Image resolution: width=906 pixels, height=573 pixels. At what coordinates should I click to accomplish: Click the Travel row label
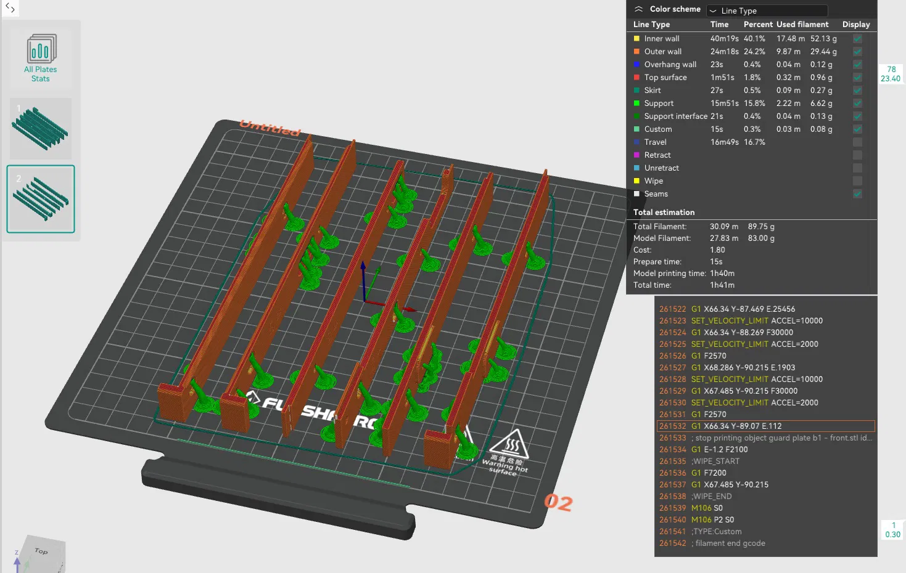pyautogui.click(x=656, y=142)
